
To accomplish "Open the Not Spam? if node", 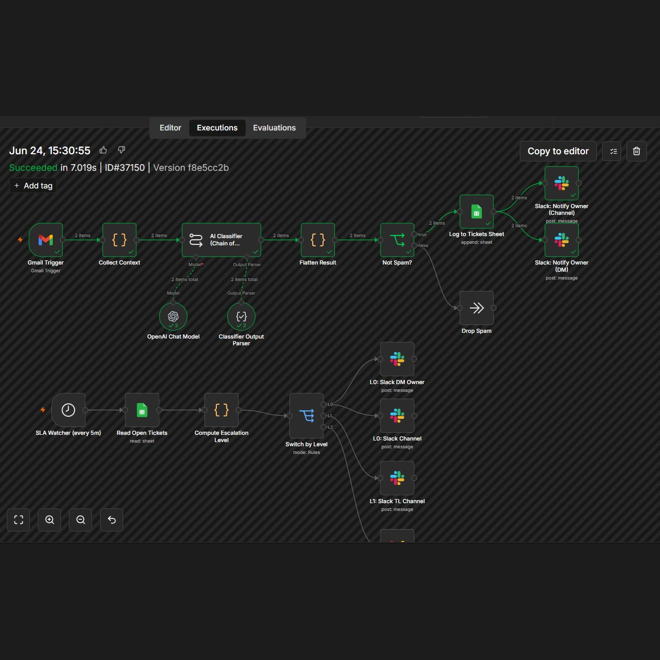I will pyautogui.click(x=397, y=240).
